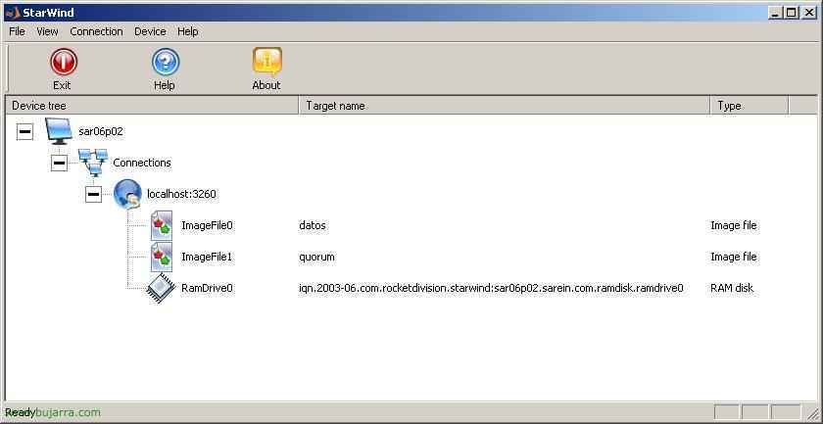The width and height of the screenshot is (823, 424).
Task: Minimize the StarWind window
Action: coord(776,13)
